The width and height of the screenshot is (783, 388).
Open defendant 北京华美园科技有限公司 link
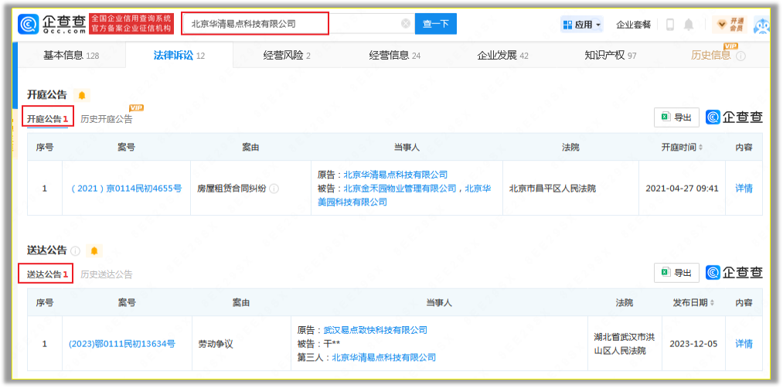coord(404,196)
